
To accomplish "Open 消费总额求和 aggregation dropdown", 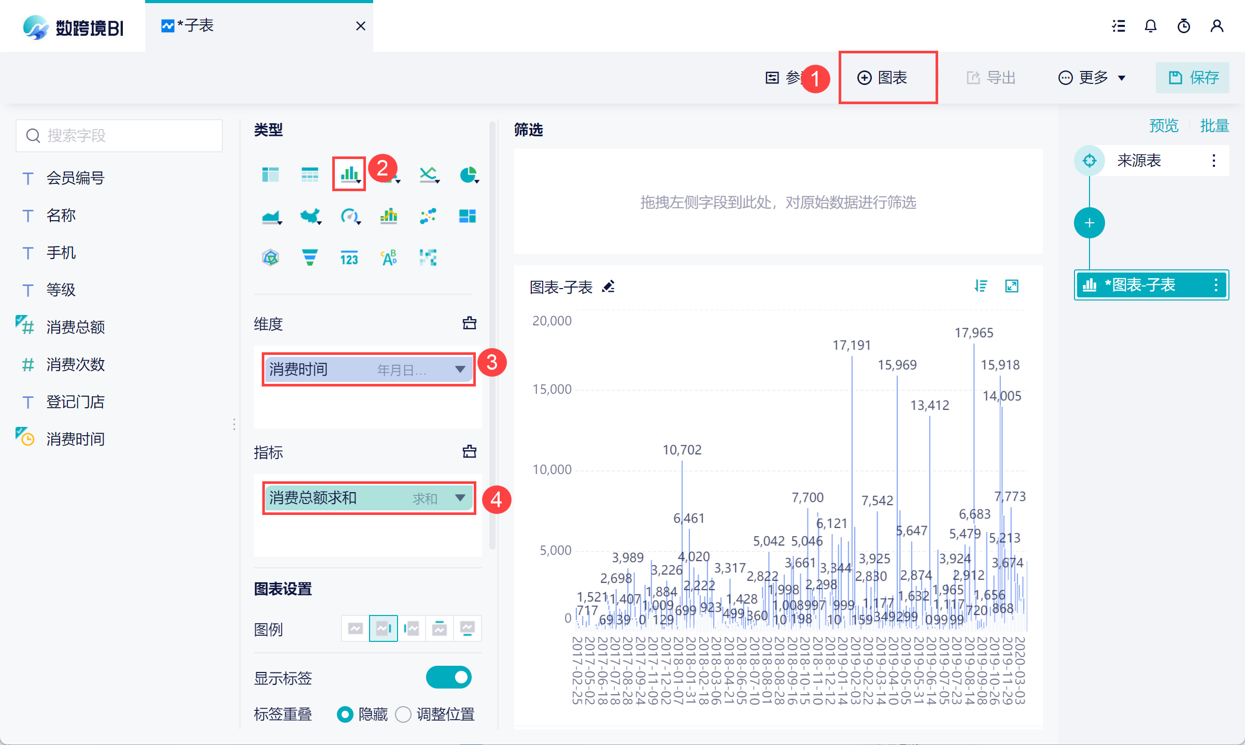I will click(x=460, y=498).
